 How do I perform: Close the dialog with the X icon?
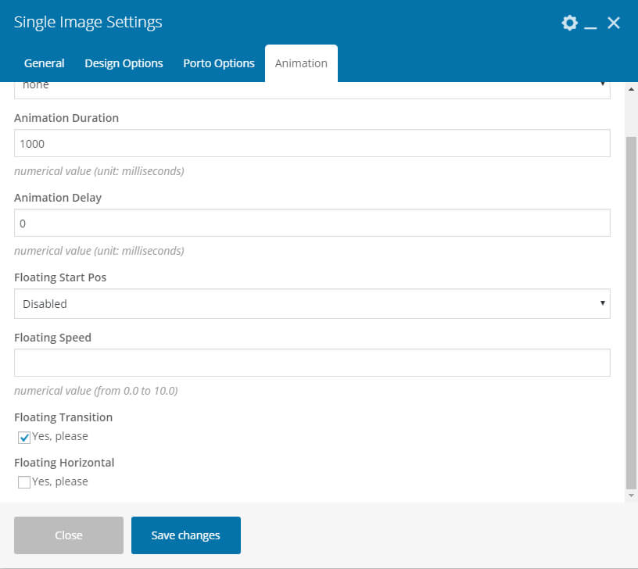pos(614,23)
